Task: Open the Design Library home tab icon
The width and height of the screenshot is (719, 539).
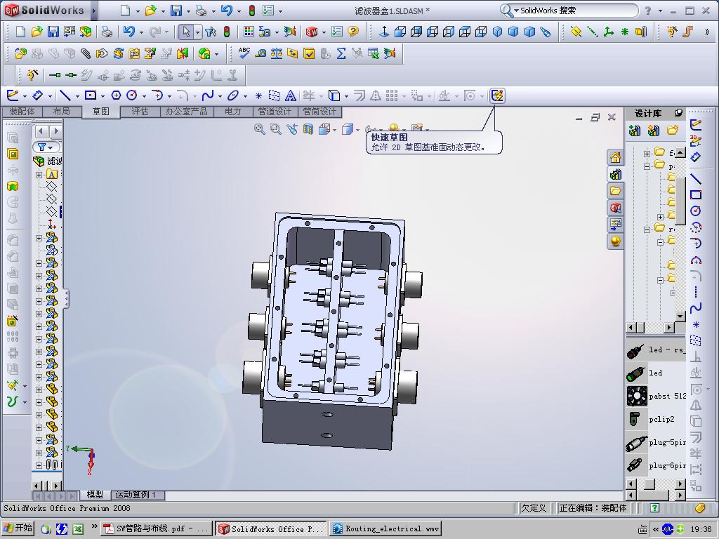Action: [x=615, y=158]
